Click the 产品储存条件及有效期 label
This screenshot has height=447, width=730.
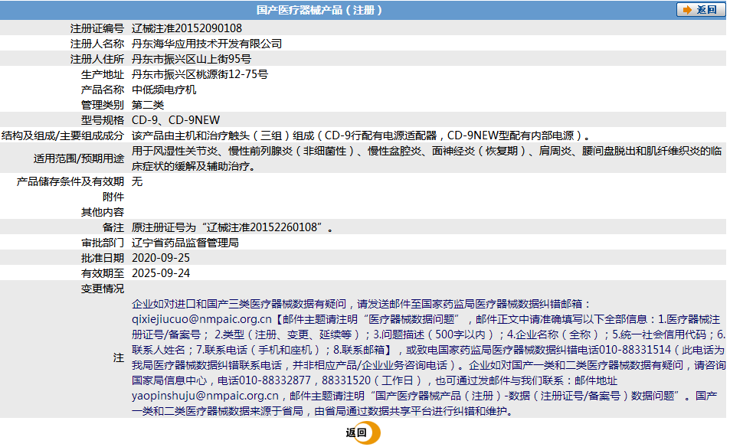[70, 181]
